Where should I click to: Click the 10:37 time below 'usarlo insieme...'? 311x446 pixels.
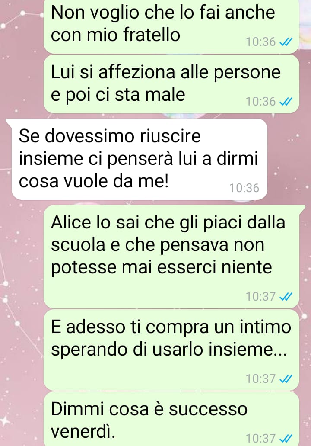[260, 379]
